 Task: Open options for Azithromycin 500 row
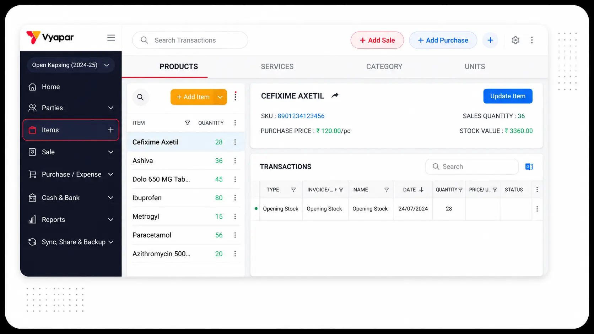point(235,254)
